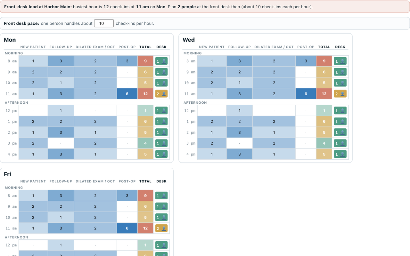
Task: Click the Wed table's Total column header
Action: 324,47
